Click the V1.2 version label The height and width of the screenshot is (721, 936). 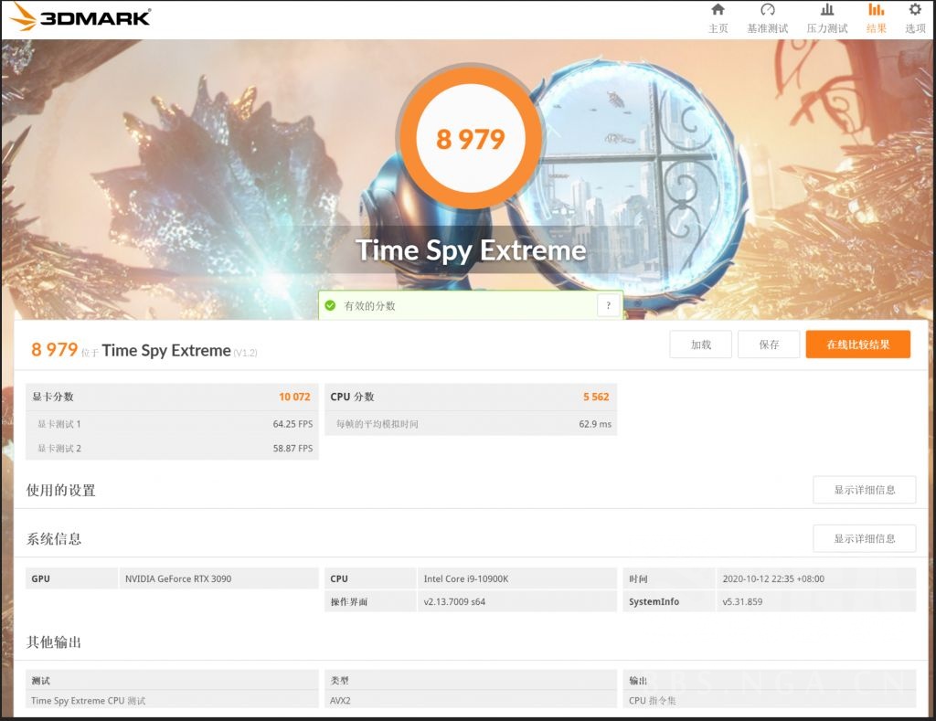coord(245,353)
